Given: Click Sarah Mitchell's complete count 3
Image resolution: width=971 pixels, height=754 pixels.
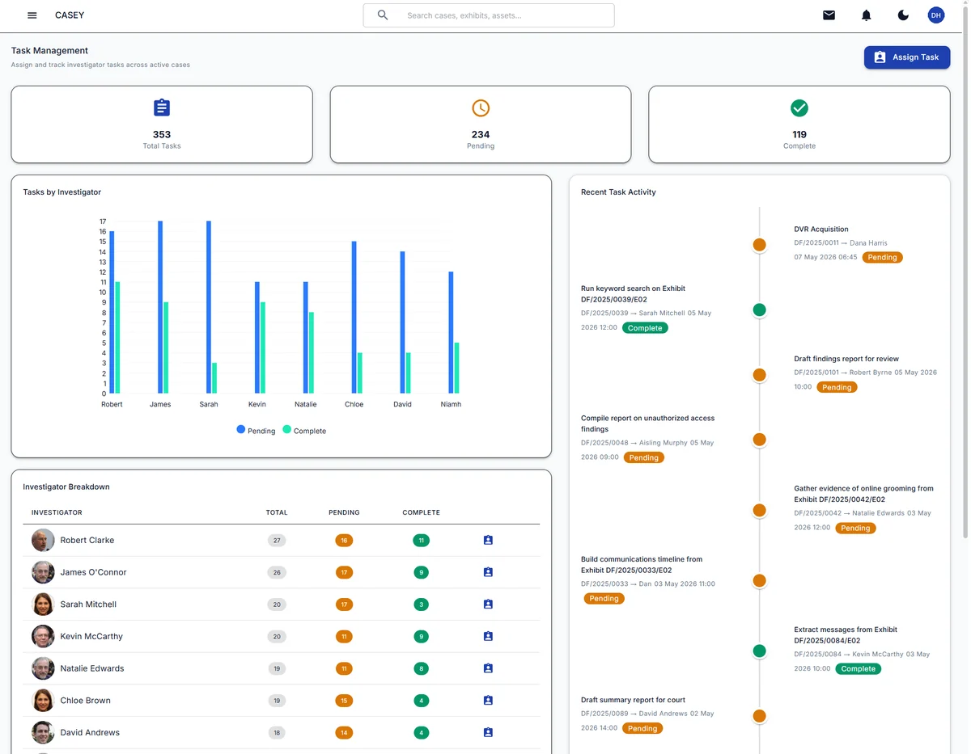Looking at the screenshot, I should (421, 604).
